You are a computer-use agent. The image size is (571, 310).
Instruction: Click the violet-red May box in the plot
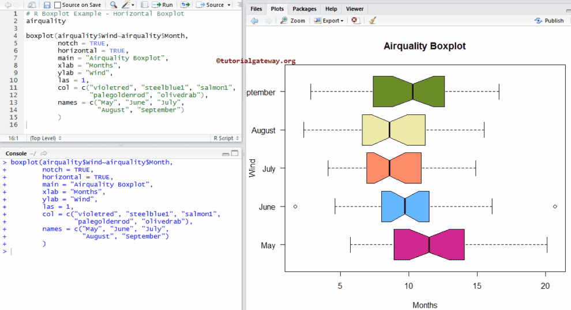(x=429, y=244)
